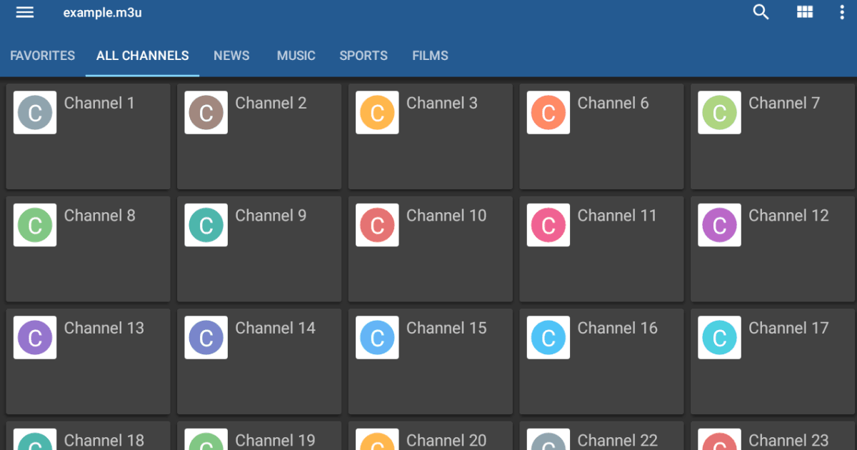Image resolution: width=857 pixels, height=450 pixels.
Task: Select the Channel 15 logo icon
Action: [376, 337]
